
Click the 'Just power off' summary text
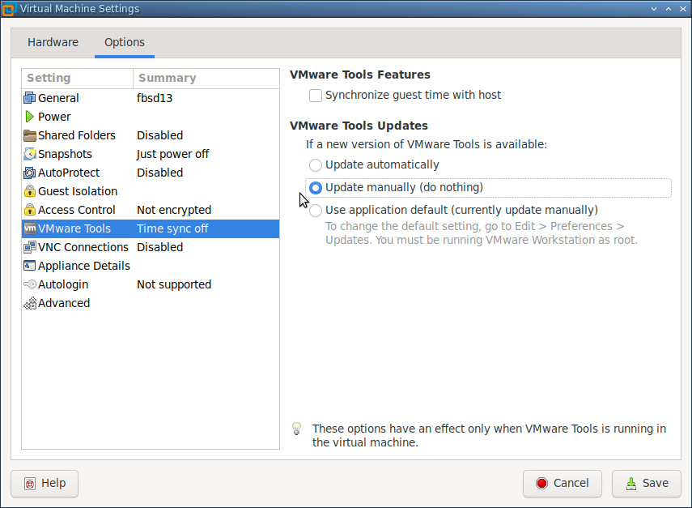(x=172, y=154)
